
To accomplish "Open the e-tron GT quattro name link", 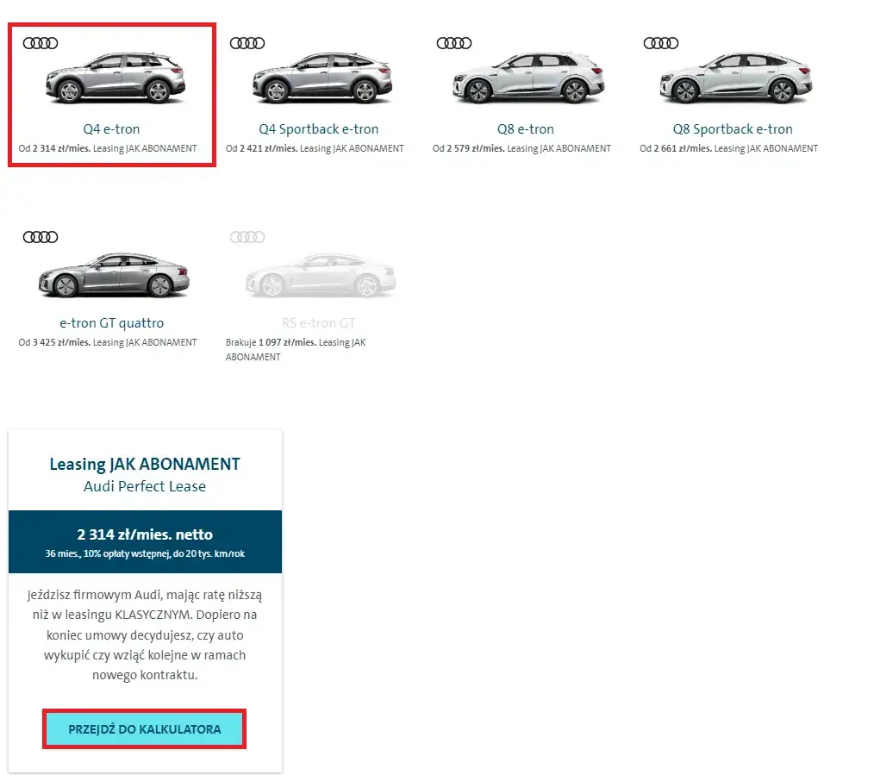I will [x=111, y=323].
